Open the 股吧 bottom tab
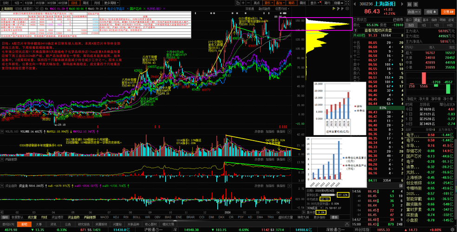457x232 pixels. point(24,225)
